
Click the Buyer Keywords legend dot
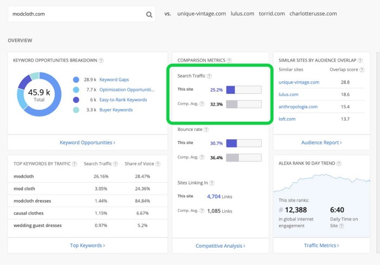[76, 110]
